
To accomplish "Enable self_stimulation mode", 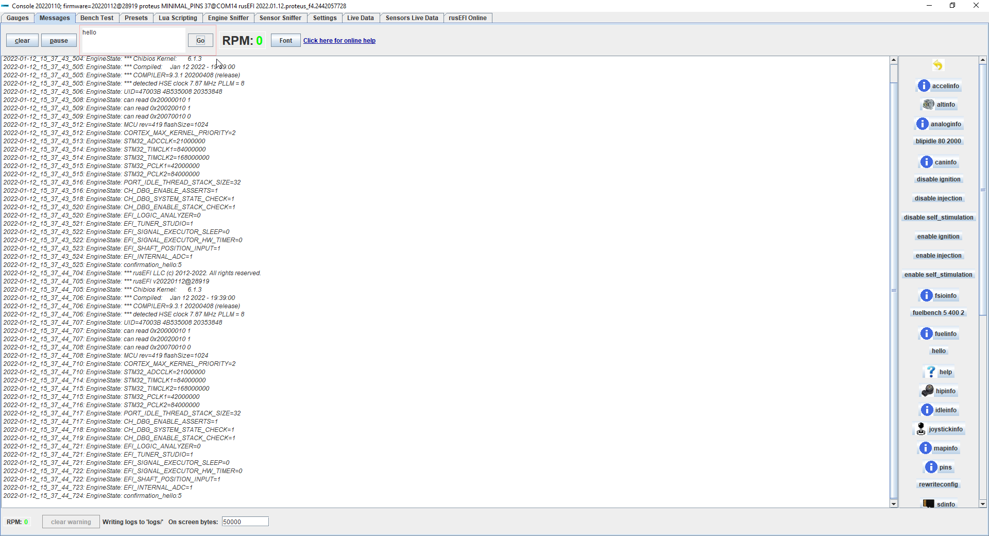I will tap(938, 275).
